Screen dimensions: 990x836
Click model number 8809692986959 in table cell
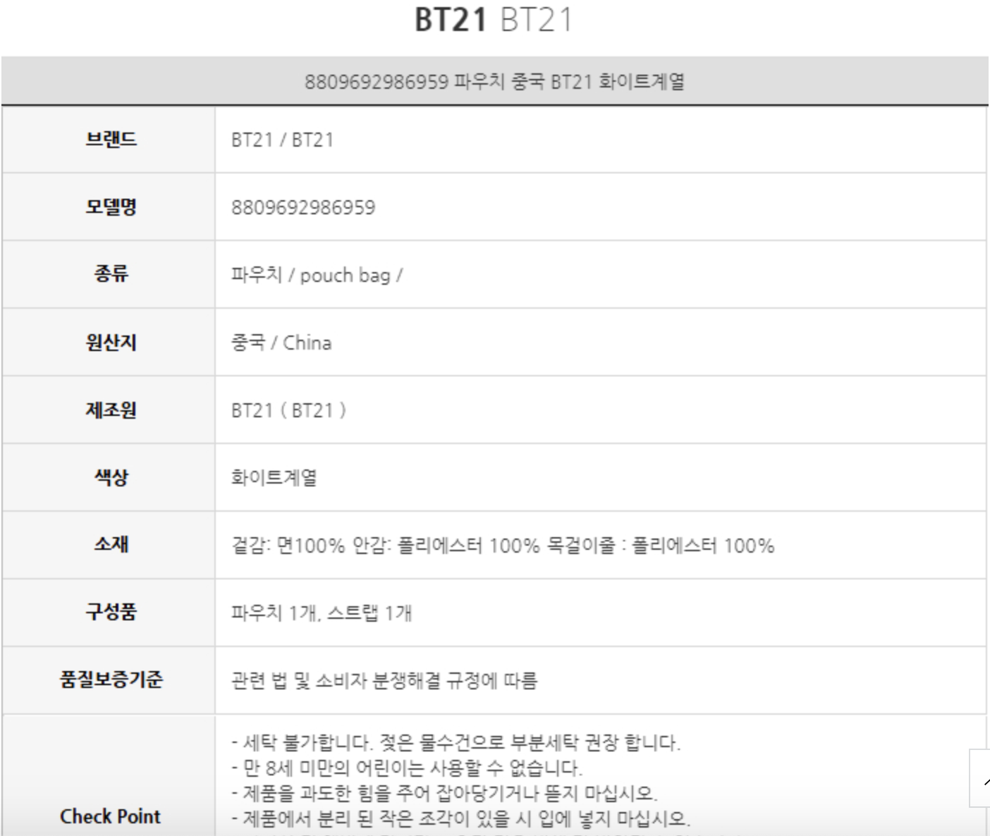(x=303, y=207)
